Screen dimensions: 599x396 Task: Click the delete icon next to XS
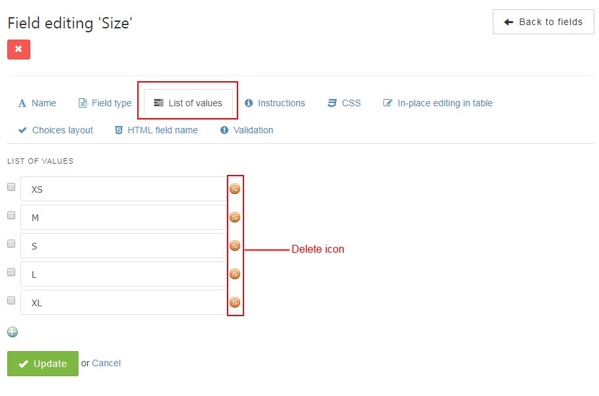point(235,189)
